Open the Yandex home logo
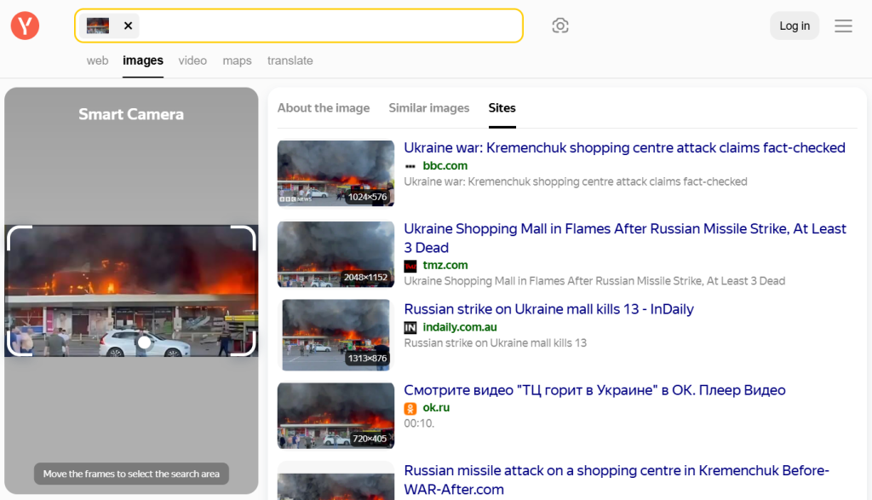 point(25,26)
